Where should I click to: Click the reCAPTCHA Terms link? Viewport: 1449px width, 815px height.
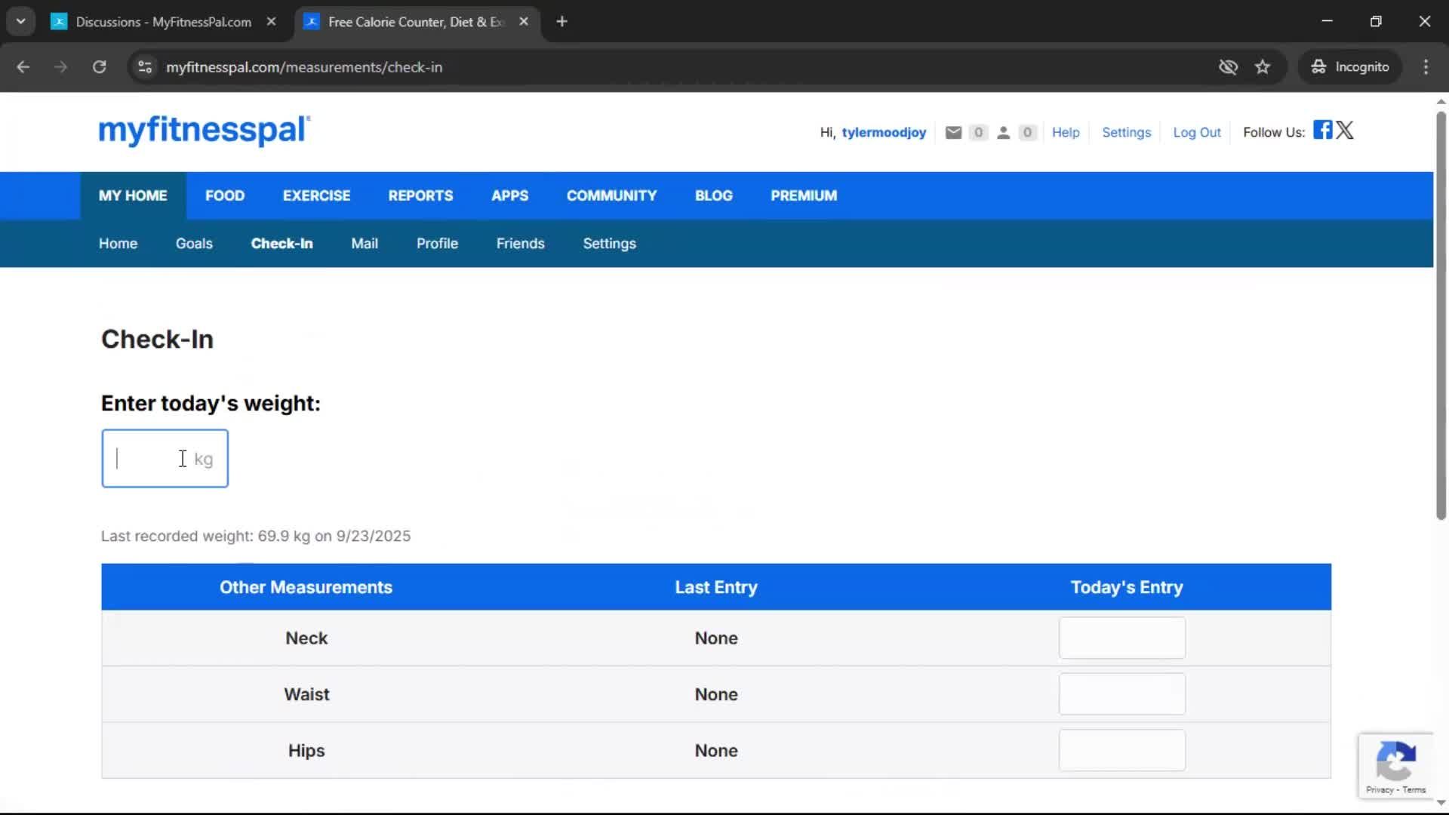(x=1414, y=789)
